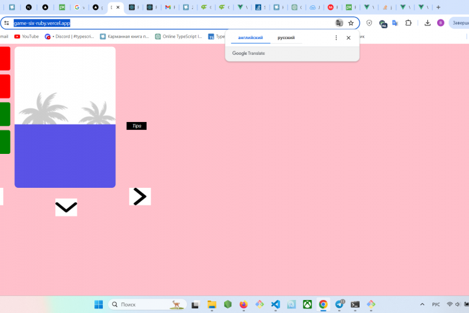Open the extension with NL badge
Viewport: 469px width, 313px height.
point(382,23)
